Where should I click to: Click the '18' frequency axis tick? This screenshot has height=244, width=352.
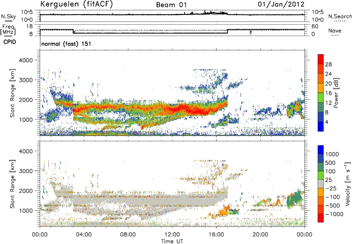tap(29, 26)
